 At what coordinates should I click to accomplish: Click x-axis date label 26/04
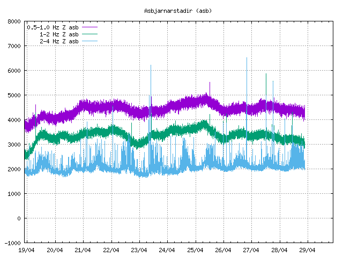point(223,250)
